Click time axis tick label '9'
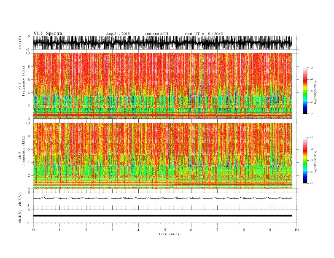The width and height of the screenshot is (334, 258). [270, 230]
